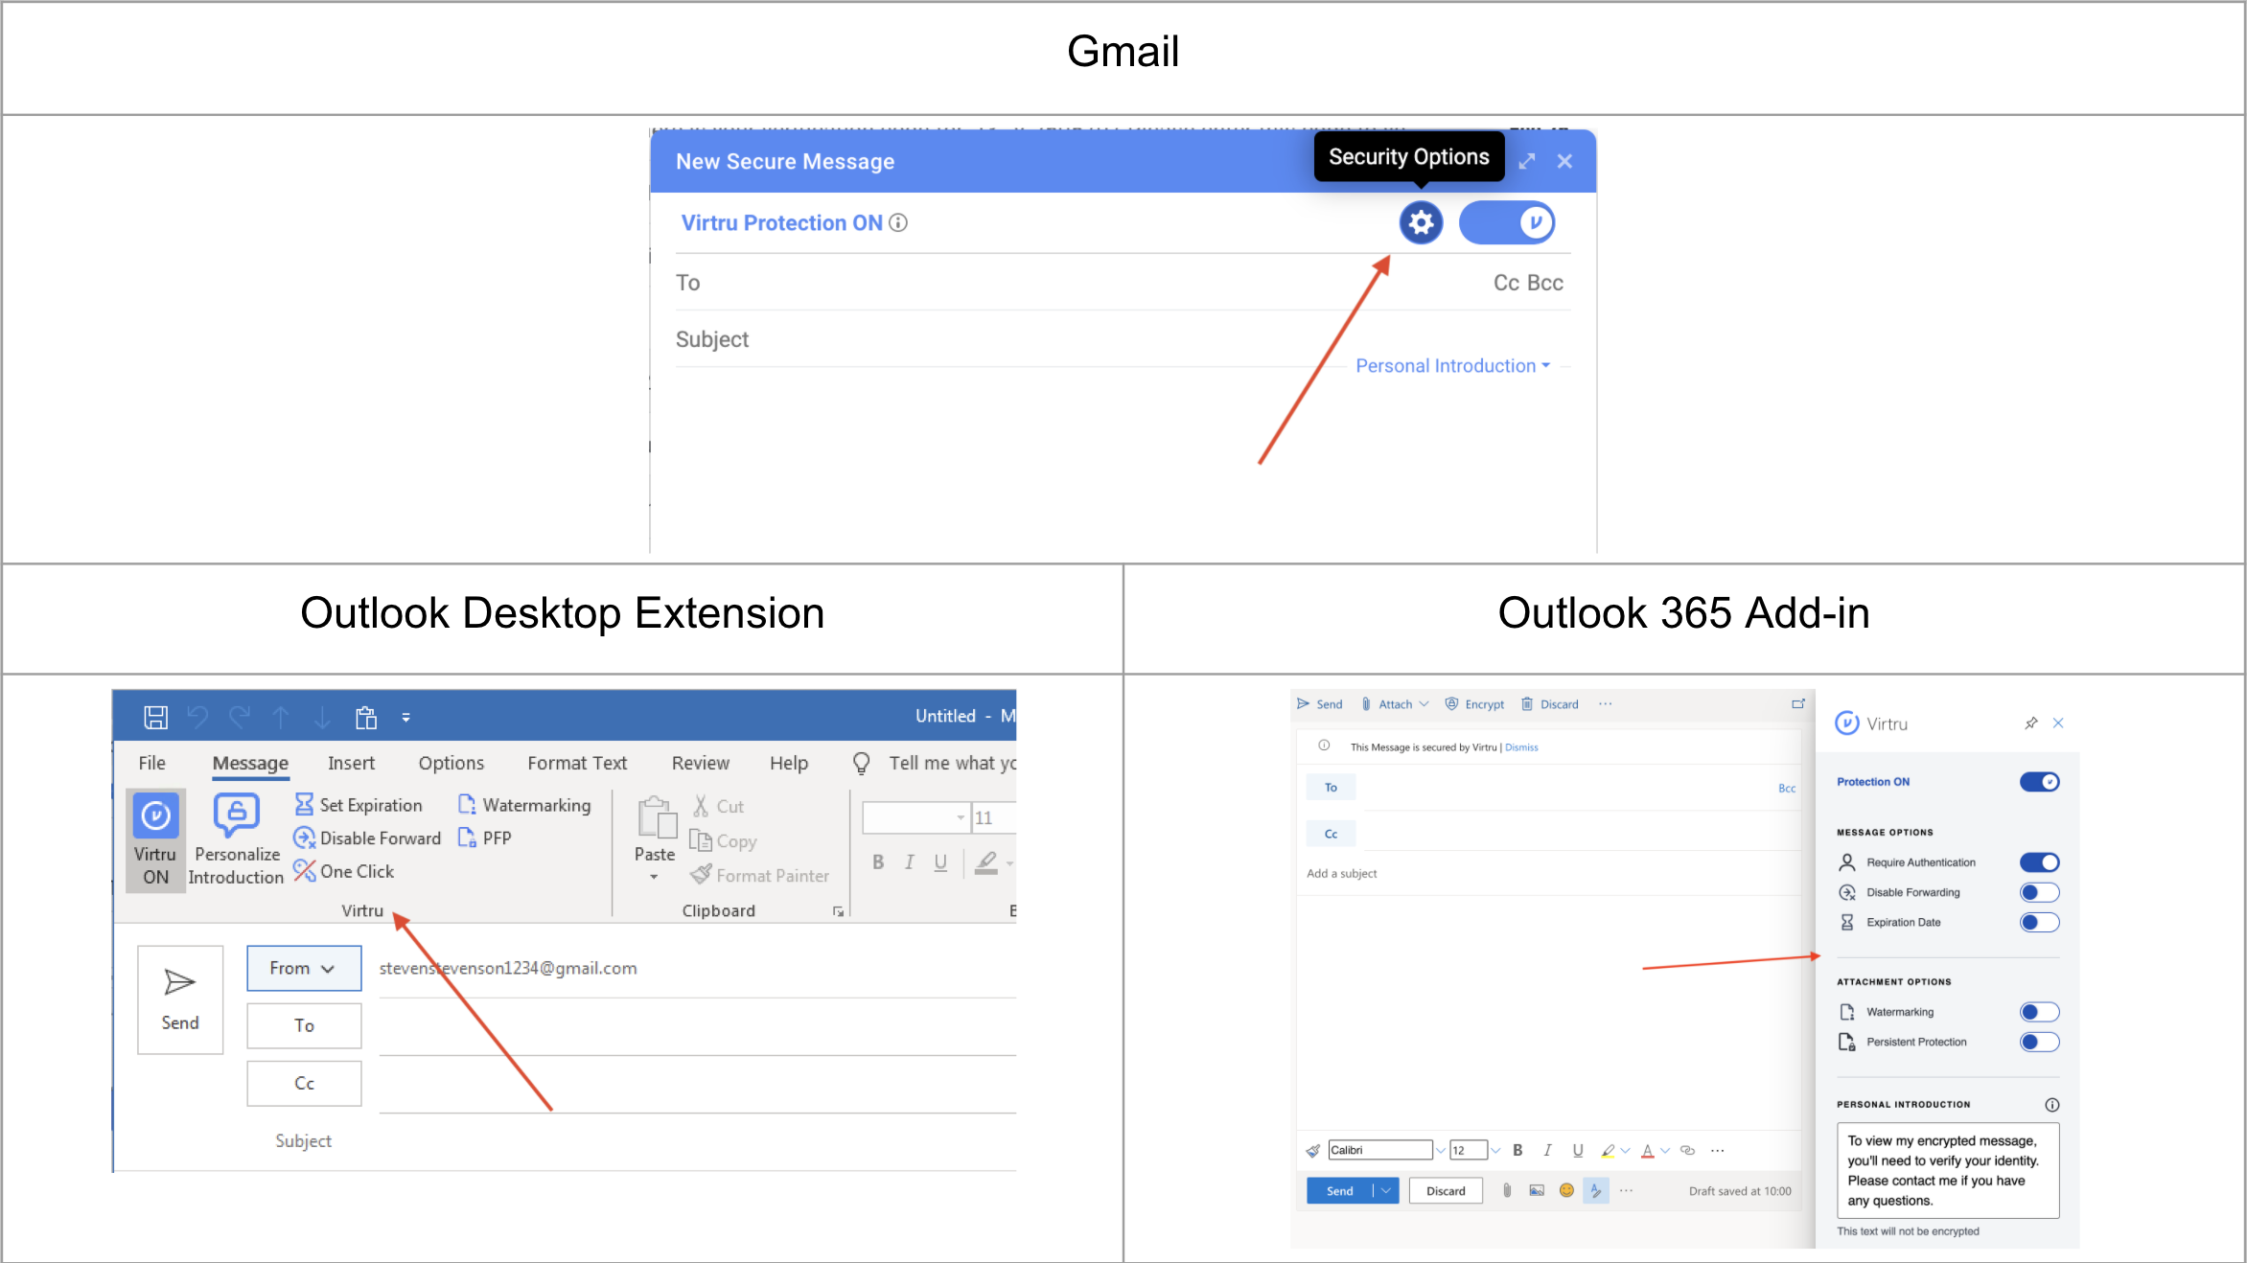The image size is (2247, 1263).
Task: Click Discard trash in Outlook 365 top toolbar
Action: click(1550, 704)
